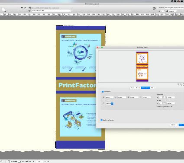Click the top margin input field
Viewport: 184px width, 163px height.
tap(122, 97)
